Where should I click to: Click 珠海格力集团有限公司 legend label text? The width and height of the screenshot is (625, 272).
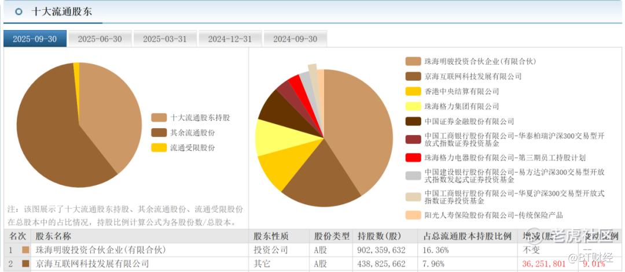tap(462, 107)
